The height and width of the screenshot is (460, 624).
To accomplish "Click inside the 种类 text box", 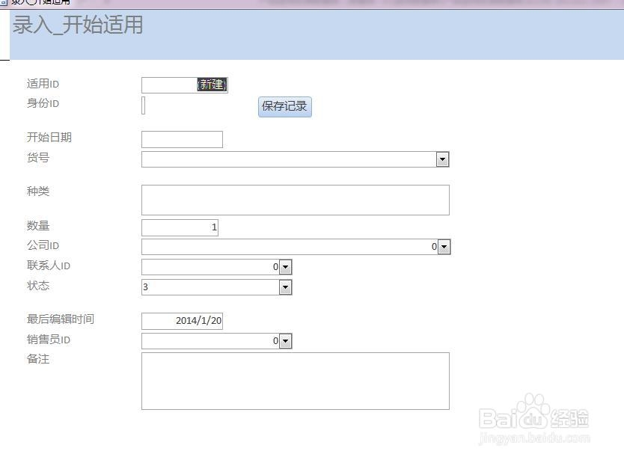I will click(296, 200).
